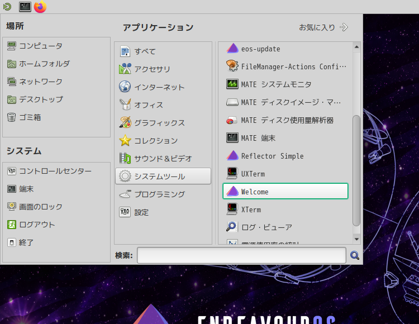Select the アクセサリ category

tap(163, 69)
